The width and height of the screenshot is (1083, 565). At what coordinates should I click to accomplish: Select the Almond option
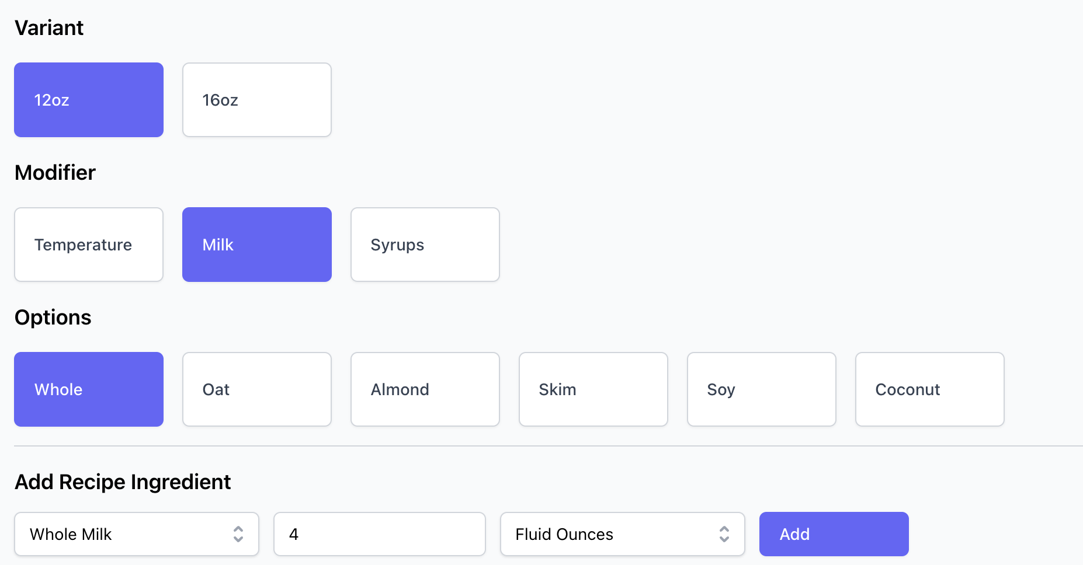[x=425, y=389]
